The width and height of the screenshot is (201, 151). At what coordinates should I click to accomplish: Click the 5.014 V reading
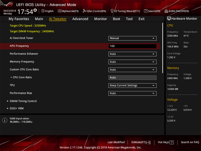click(x=188, y=110)
